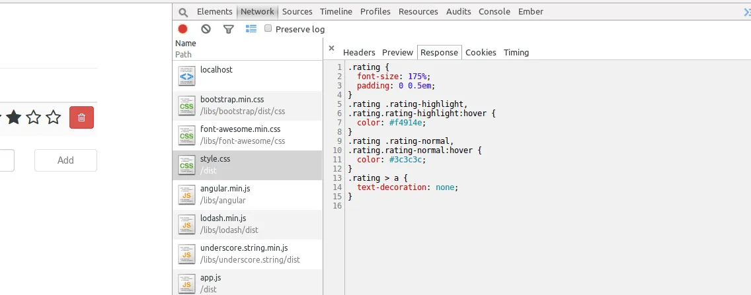751x295 pixels.
Task: Open the Elements panel tab
Action: [x=214, y=12]
